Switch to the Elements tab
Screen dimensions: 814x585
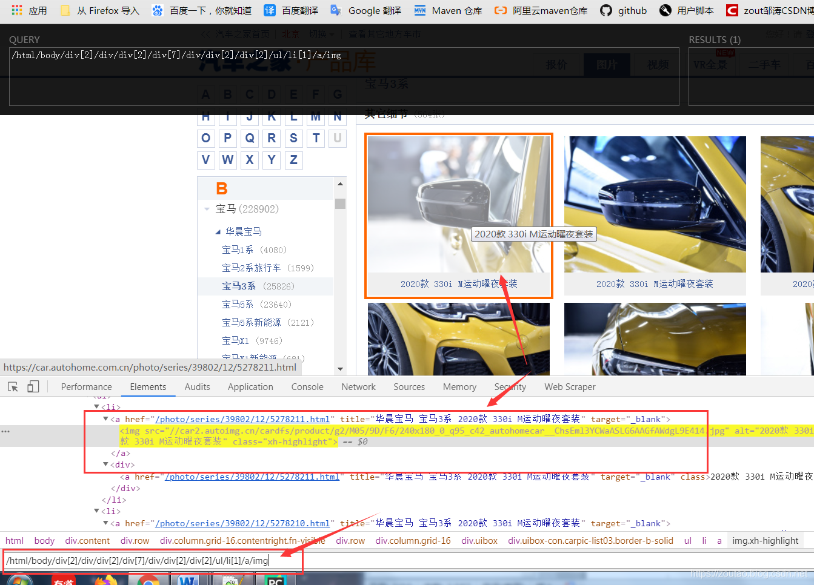[148, 386]
